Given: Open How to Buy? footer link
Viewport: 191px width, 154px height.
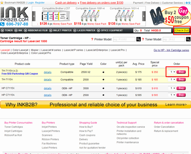Looking at the screenshot, I should click(x=86, y=127).
